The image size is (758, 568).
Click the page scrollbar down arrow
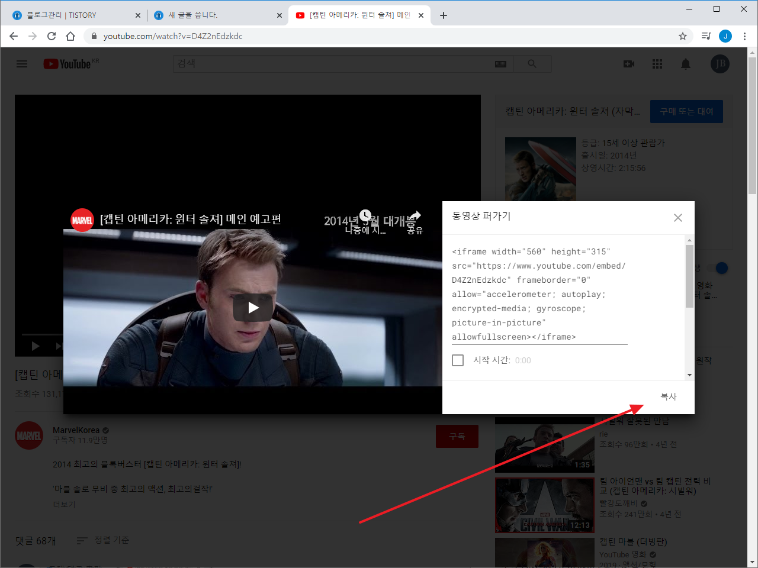752,562
